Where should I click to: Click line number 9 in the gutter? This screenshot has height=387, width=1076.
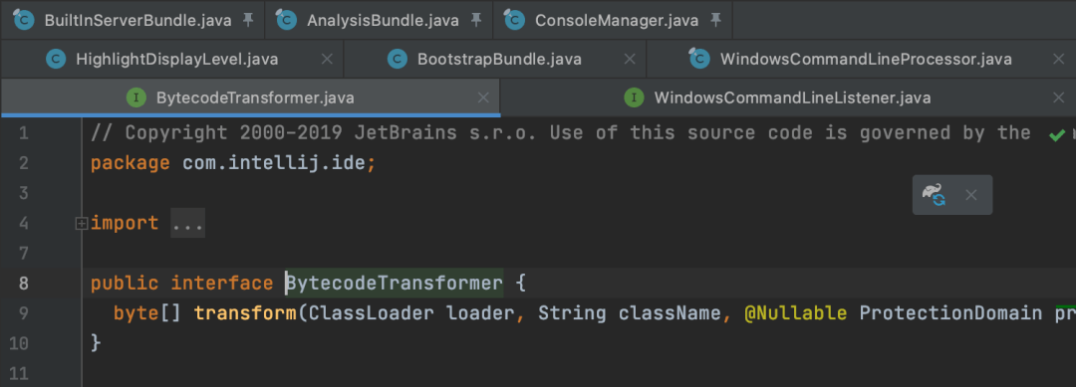tap(23, 313)
